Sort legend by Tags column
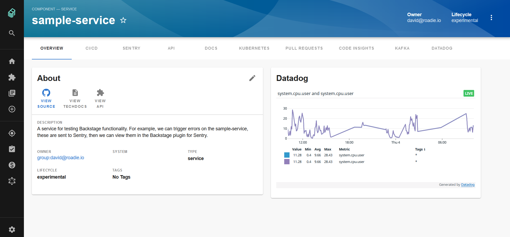This screenshot has height=237, width=510. pos(420,149)
